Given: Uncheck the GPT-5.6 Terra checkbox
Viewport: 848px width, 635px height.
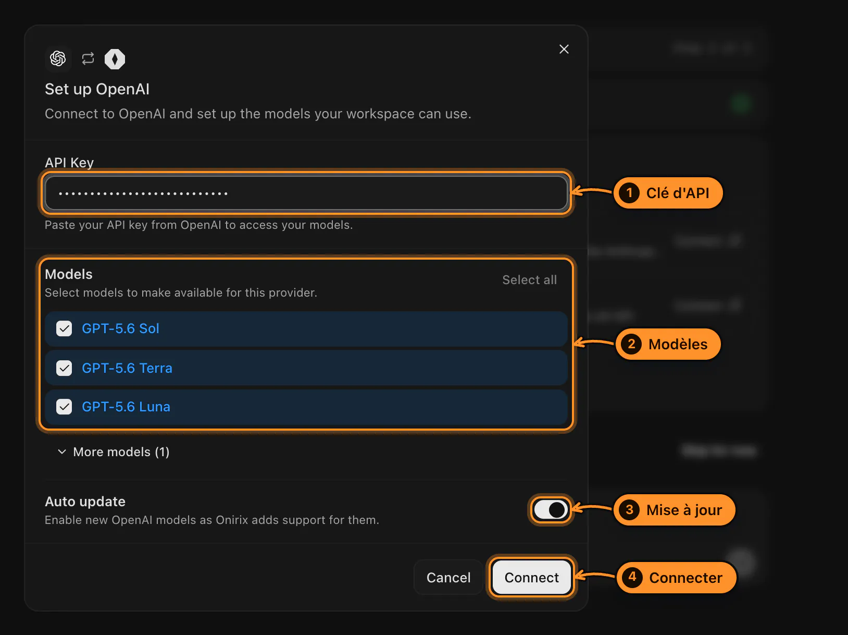Looking at the screenshot, I should [64, 368].
